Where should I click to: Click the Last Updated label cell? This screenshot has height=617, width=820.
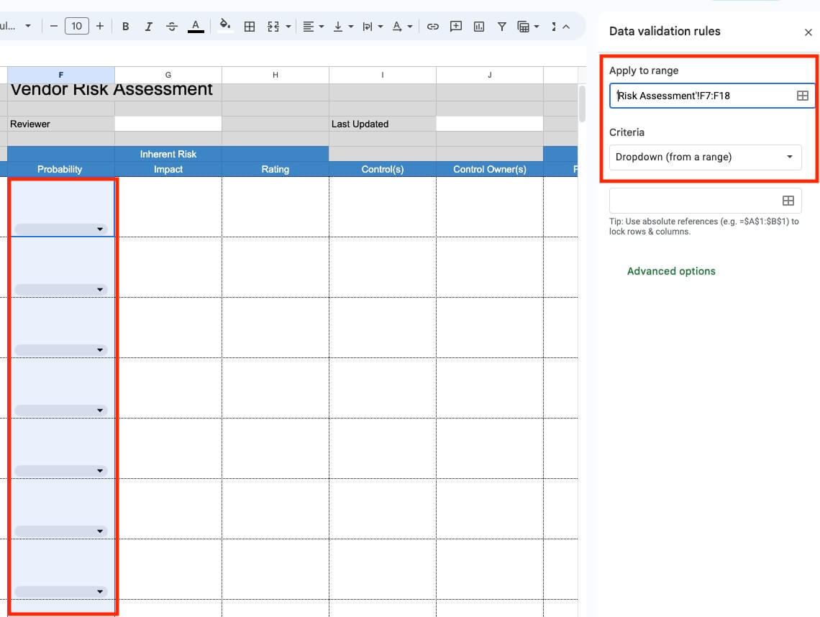tap(383, 124)
